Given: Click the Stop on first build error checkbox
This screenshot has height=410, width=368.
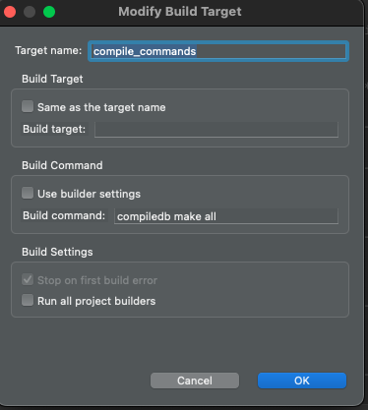Looking at the screenshot, I should 28,279.
